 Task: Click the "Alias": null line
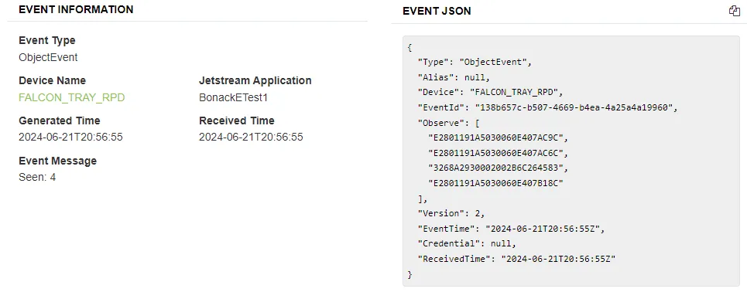(454, 77)
